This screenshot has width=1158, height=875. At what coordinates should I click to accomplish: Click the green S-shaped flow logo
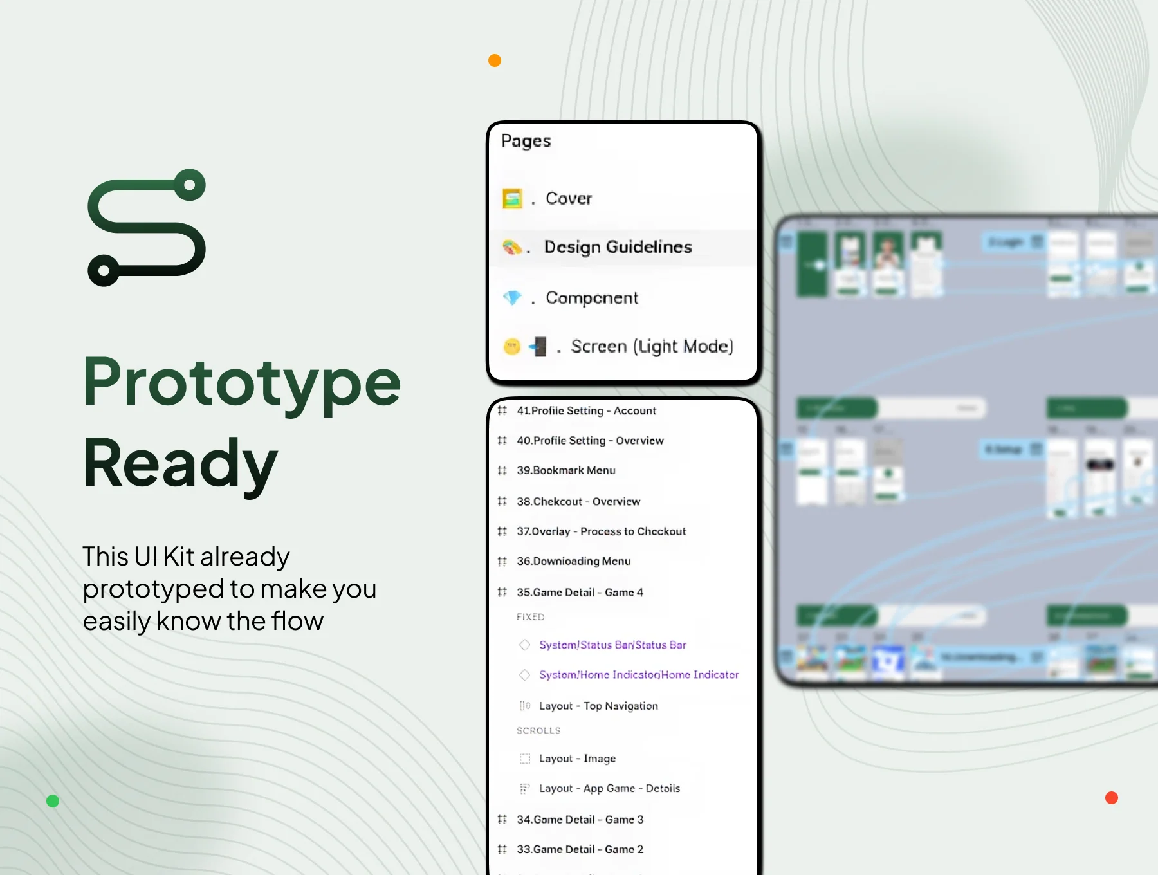coord(147,228)
